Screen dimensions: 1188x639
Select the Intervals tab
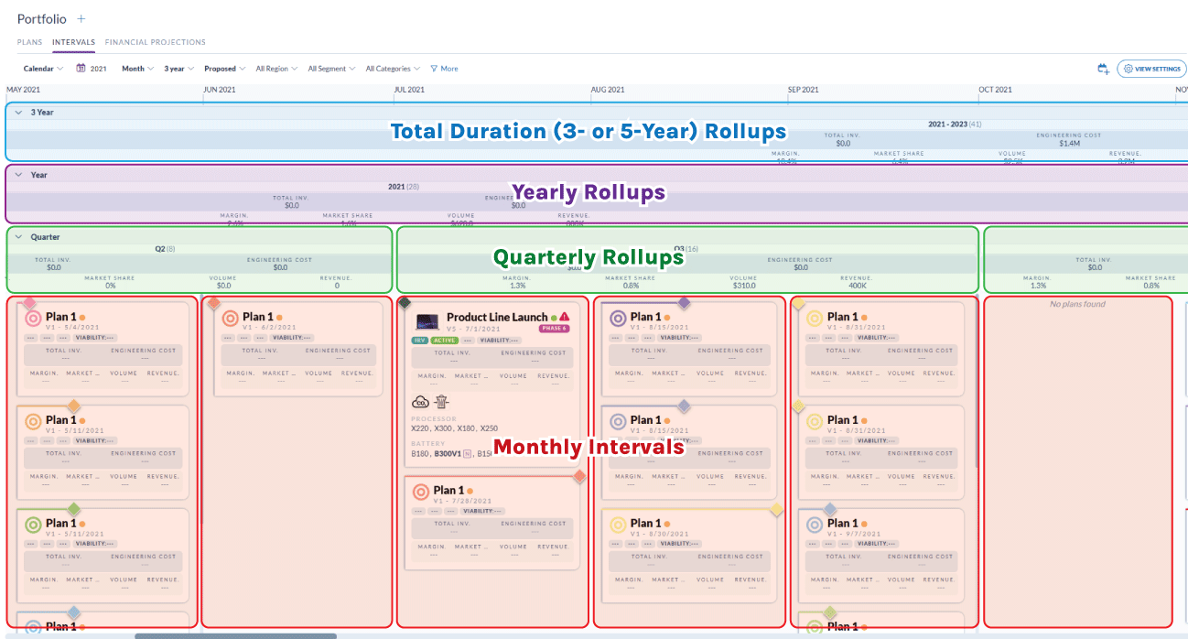pyautogui.click(x=73, y=42)
